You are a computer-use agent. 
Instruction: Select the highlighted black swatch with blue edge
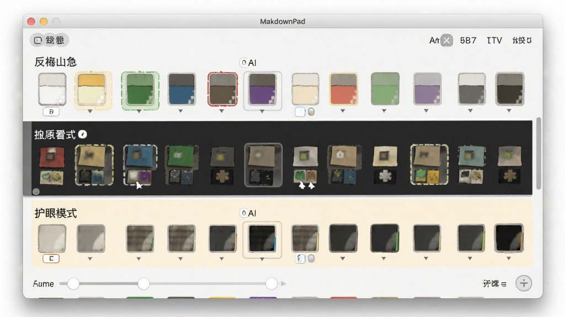click(262, 238)
